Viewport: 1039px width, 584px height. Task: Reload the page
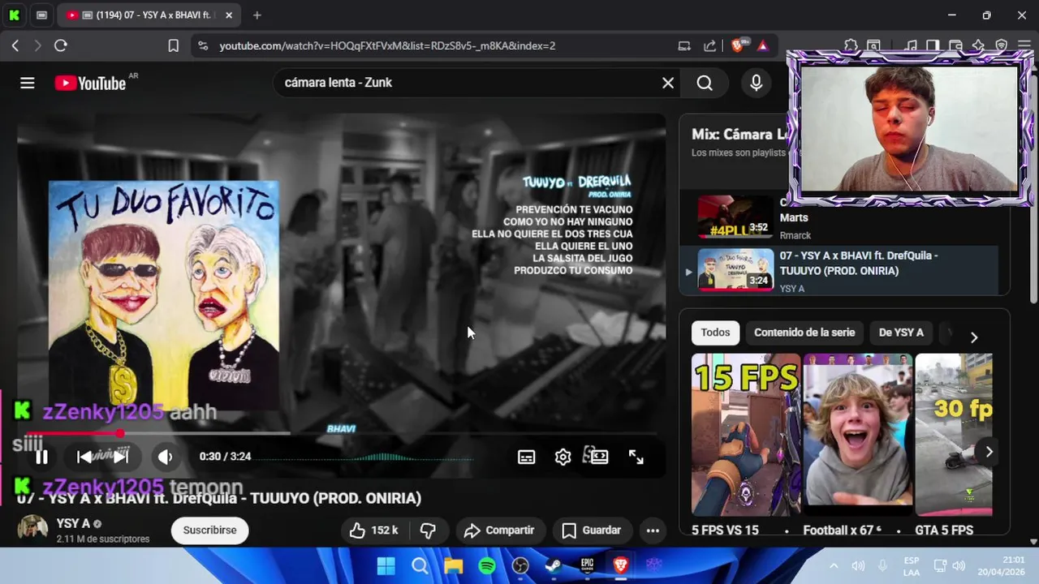(60, 45)
